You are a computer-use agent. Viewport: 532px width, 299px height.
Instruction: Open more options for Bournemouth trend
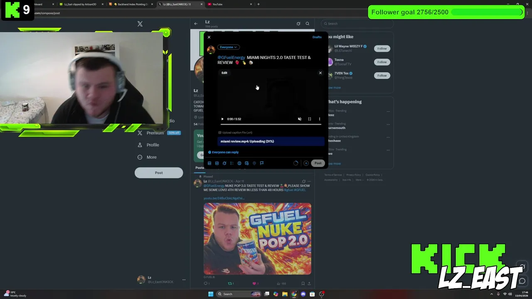(388, 124)
